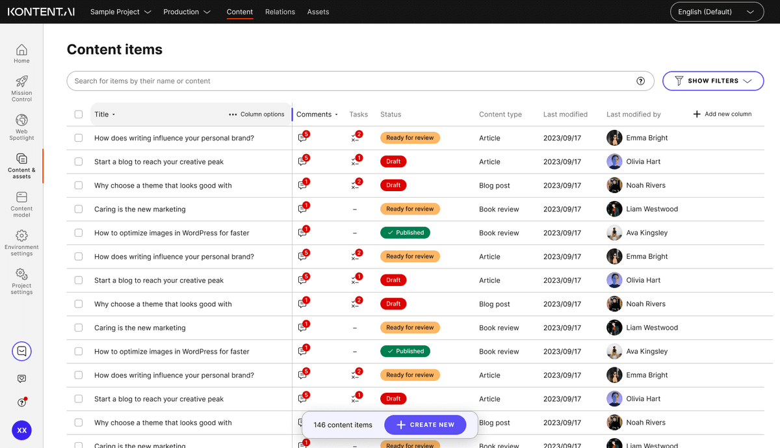Click into the item search field
Screen dimensions: 780x448
click(351, 81)
